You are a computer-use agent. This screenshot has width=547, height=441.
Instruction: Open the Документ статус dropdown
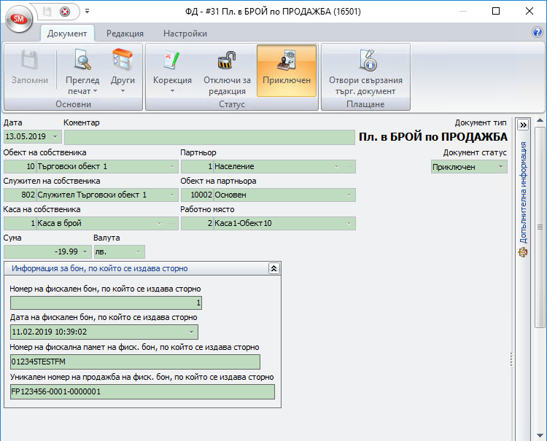[500, 167]
